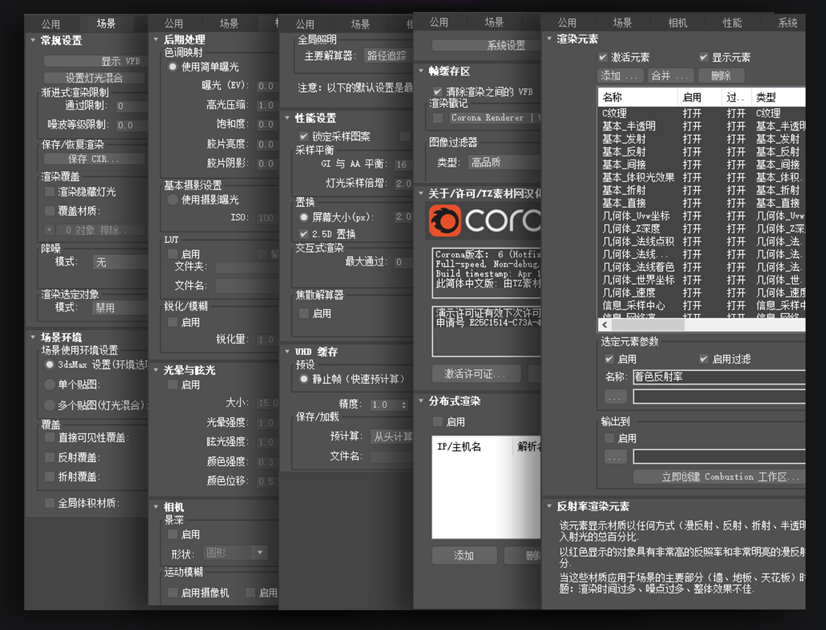Switch to the 相机 tab
826x630 pixels.
click(x=677, y=23)
